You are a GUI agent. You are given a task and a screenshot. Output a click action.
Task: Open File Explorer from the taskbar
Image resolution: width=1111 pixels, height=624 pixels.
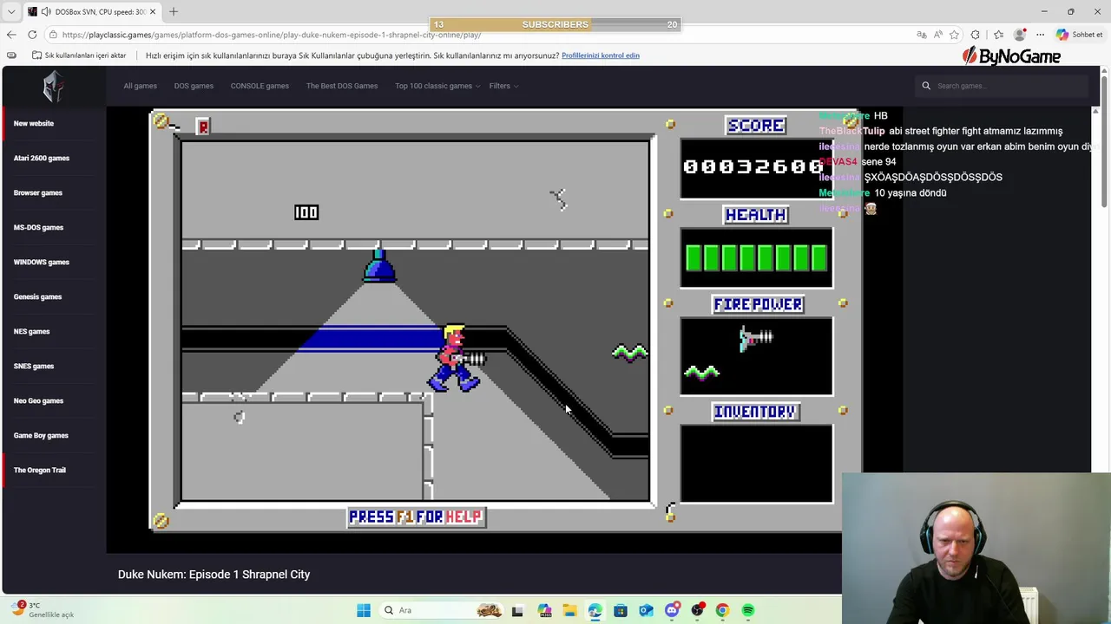point(569,610)
